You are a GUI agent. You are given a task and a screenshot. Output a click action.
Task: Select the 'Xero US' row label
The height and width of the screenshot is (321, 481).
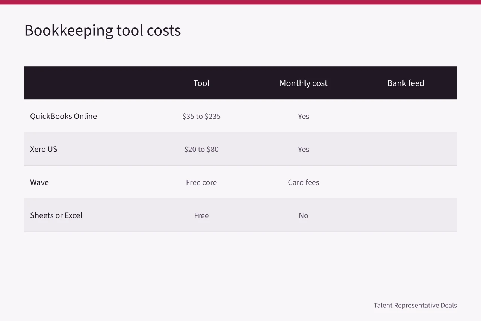tap(44, 149)
